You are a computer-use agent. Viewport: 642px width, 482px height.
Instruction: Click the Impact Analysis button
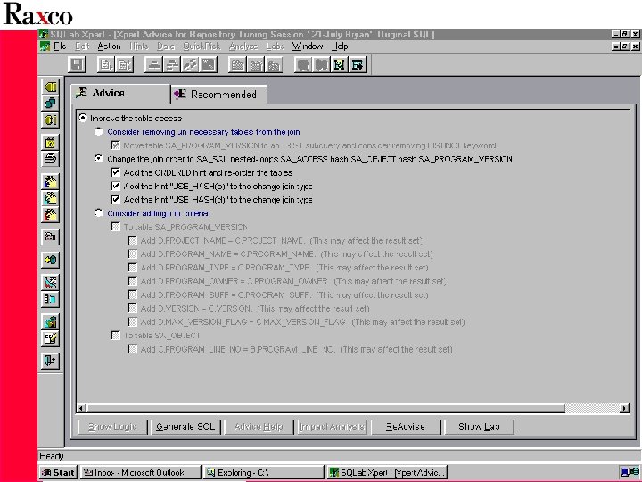coord(333,427)
